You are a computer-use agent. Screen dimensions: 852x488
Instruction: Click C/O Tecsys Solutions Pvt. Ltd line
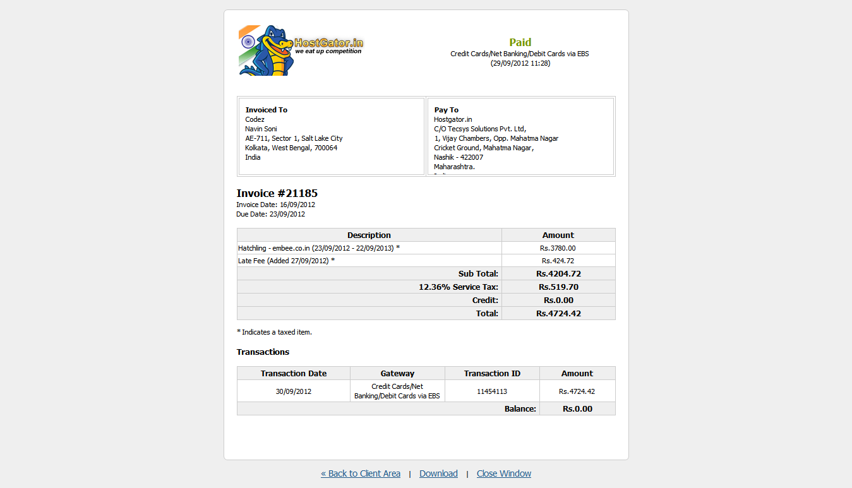(480, 129)
